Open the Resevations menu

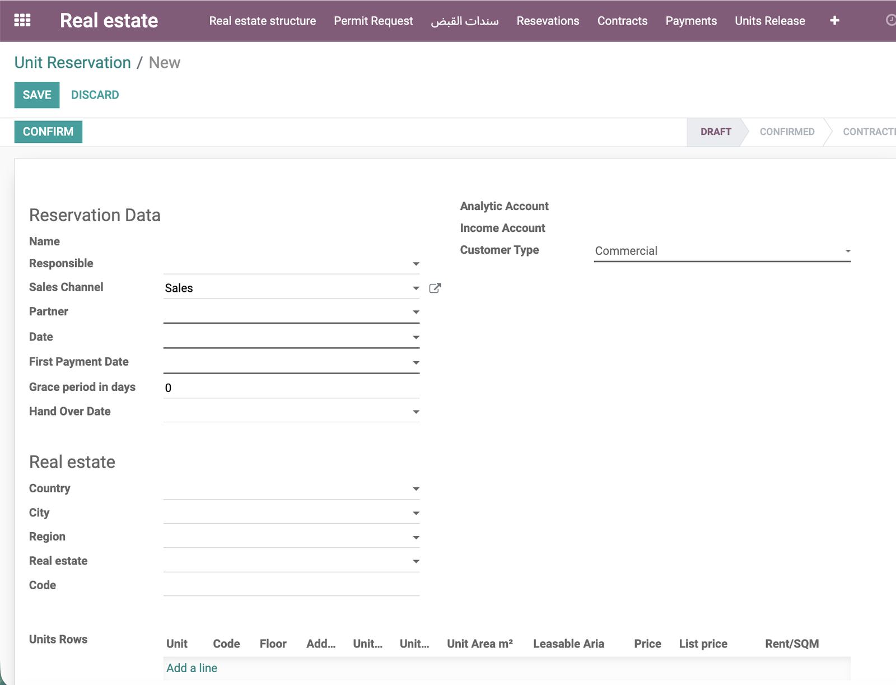click(x=548, y=21)
